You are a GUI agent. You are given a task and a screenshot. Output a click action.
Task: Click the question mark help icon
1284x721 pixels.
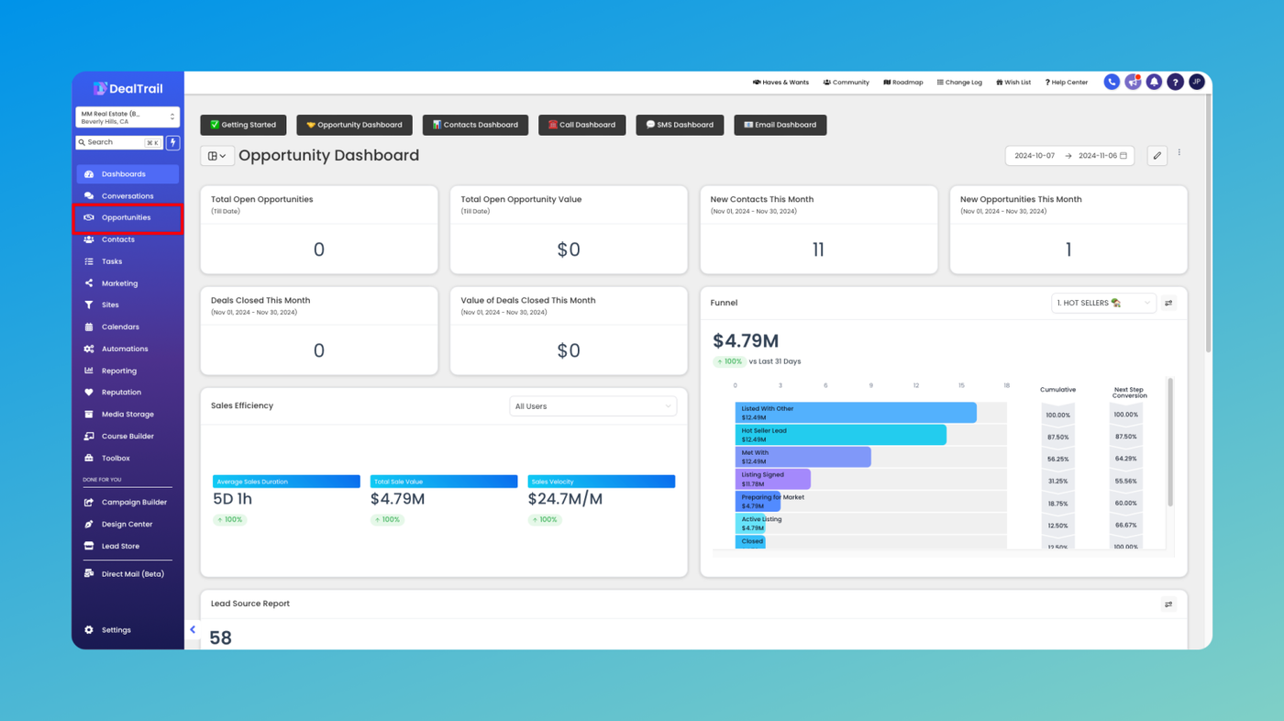click(x=1175, y=83)
